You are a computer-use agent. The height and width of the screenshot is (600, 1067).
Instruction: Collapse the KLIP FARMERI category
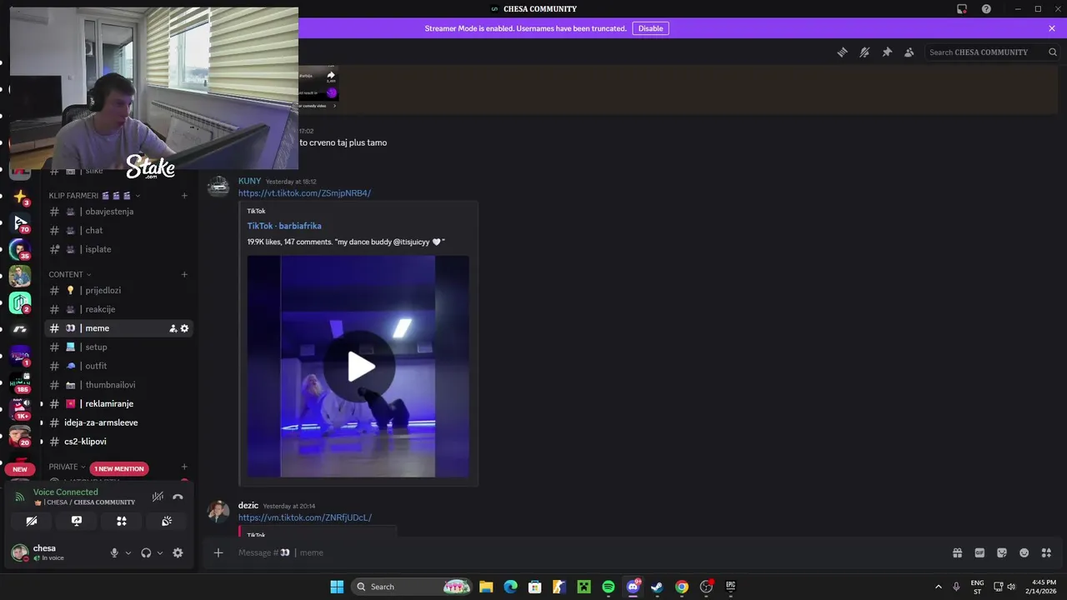pyautogui.click(x=94, y=196)
